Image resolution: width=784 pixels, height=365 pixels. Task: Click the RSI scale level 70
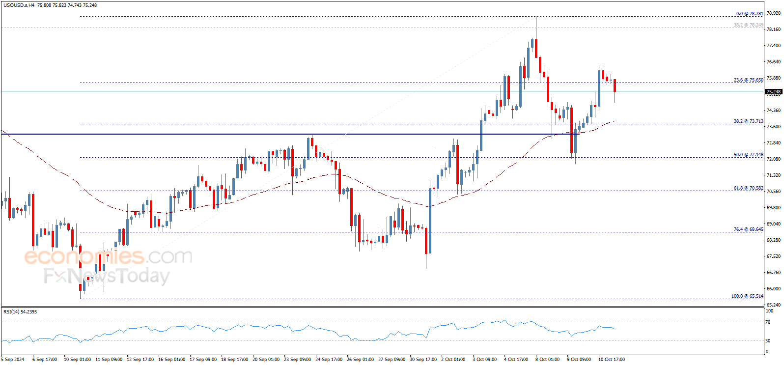768,322
